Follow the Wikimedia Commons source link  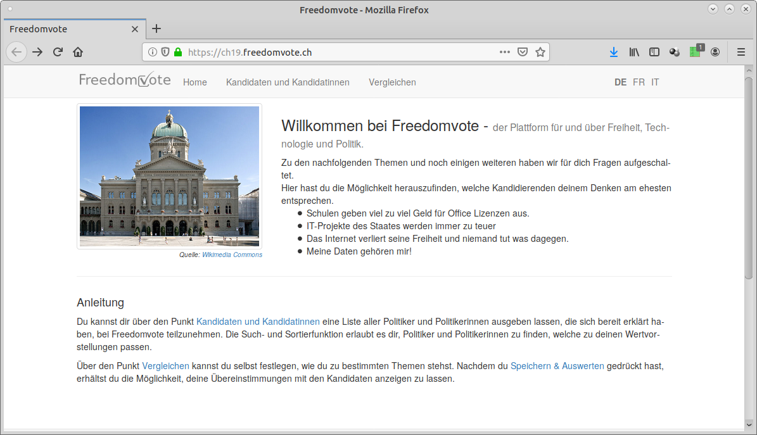(x=232, y=255)
